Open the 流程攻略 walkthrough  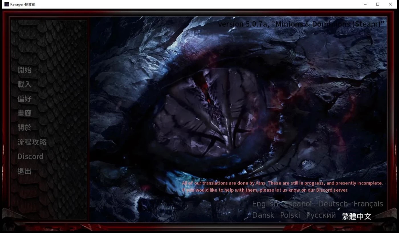pos(32,142)
